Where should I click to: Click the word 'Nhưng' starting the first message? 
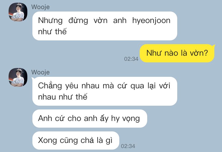[x=50, y=21]
